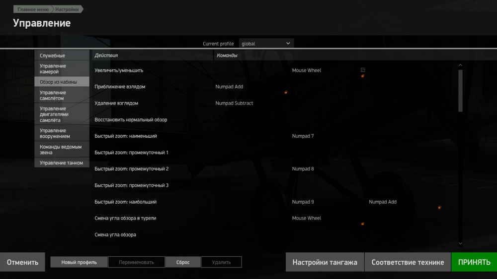Click Numpad Subtract binding
Screen dimensions: 497x279
(x=234, y=103)
